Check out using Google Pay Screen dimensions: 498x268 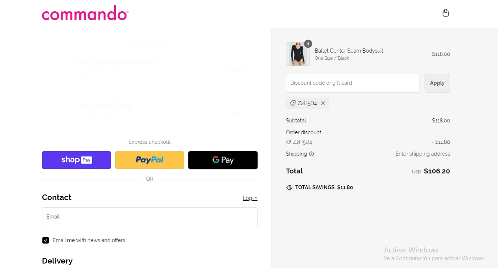(223, 160)
